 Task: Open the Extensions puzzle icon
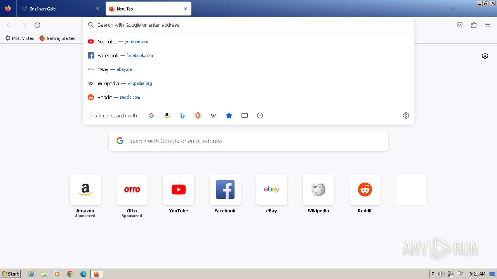[474, 25]
